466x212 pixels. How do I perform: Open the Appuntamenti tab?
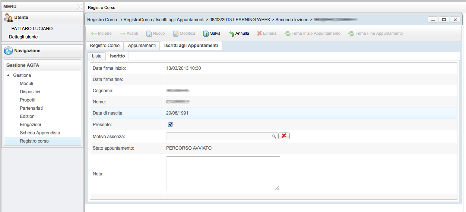coord(142,46)
